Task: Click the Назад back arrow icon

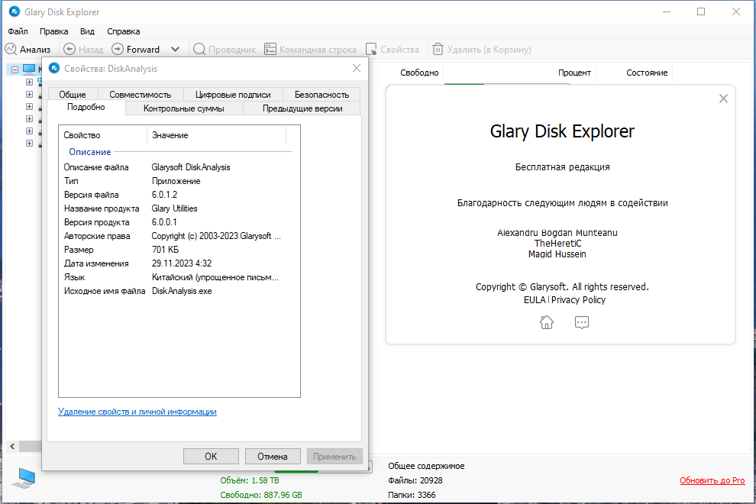Action: (69, 49)
